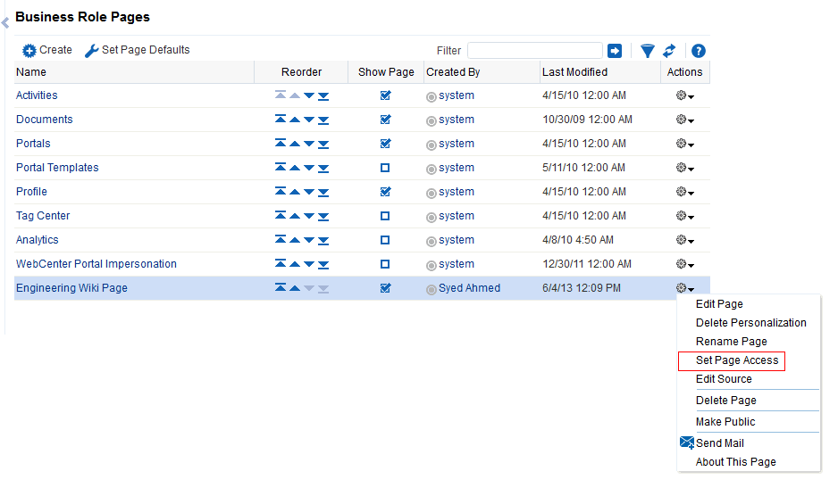The image size is (838, 488).
Task: Move Activities page down one
Action: coord(309,95)
